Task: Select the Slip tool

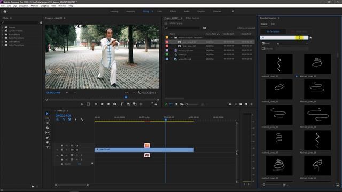Action: tap(48, 133)
